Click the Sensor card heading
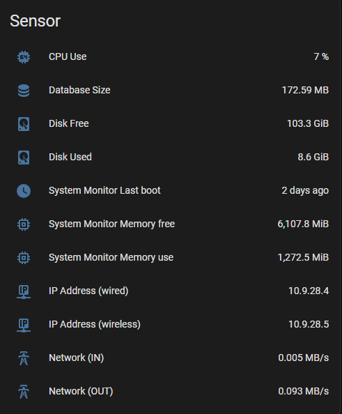The height and width of the screenshot is (414, 342). (35, 21)
